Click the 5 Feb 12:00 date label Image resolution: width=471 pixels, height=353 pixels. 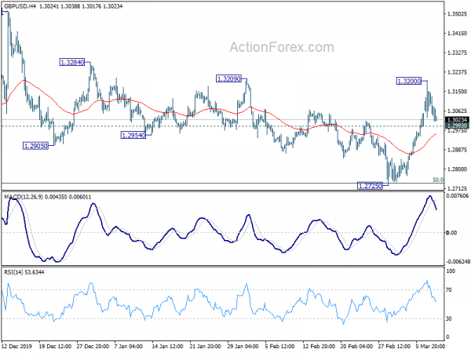point(280,346)
